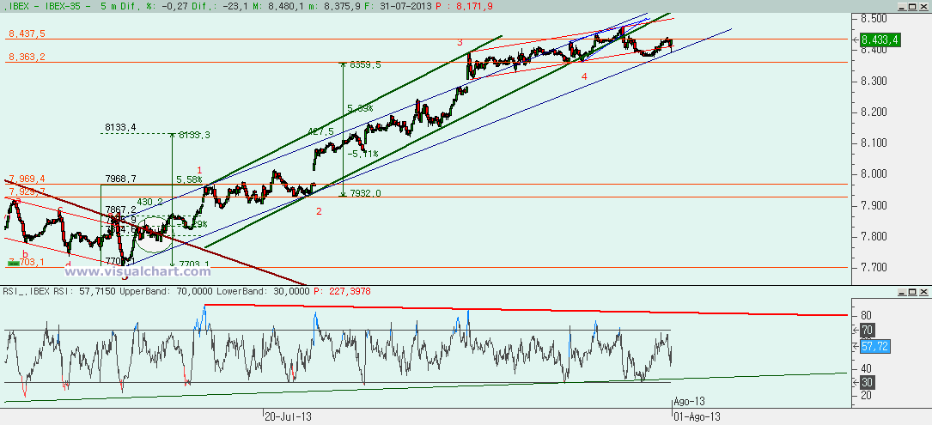Click the 7867.2 price label
Image resolution: width=932 pixels, height=425 pixels.
[121, 209]
